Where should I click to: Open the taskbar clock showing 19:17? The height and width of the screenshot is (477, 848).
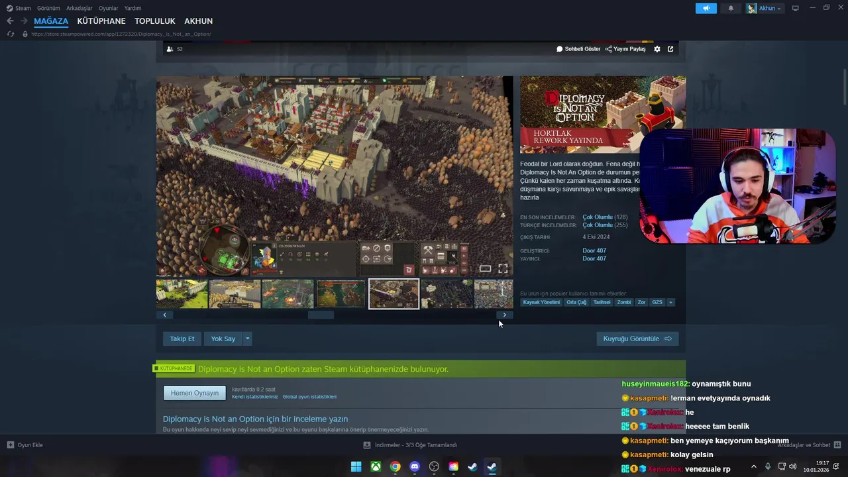pos(816,466)
